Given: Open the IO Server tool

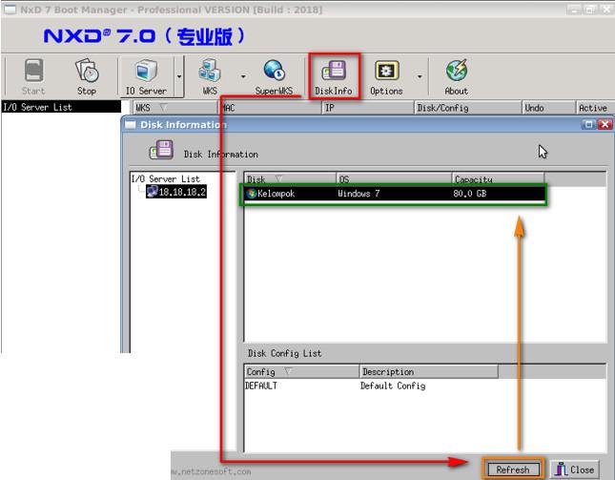Looking at the screenshot, I should [x=146, y=77].
